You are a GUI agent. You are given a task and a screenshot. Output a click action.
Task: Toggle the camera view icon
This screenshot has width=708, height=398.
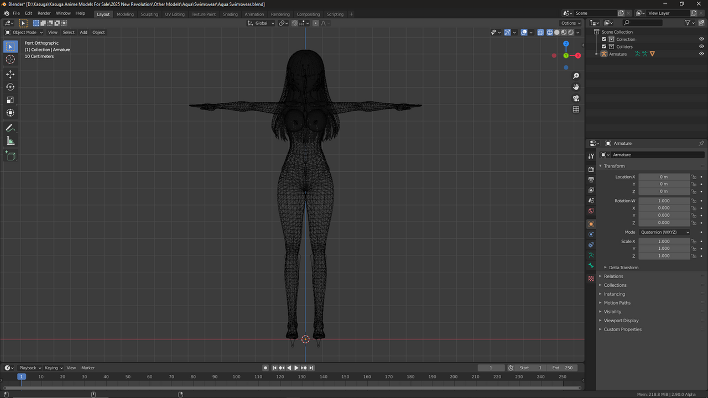click(x=576, y=98)
